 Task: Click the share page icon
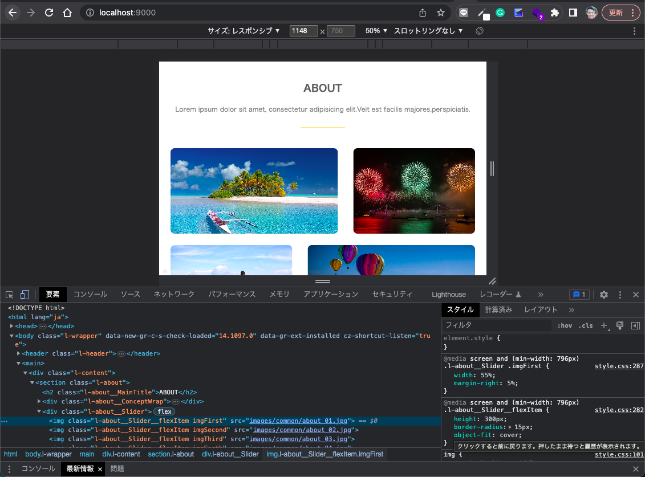click(x=423, y=13)
